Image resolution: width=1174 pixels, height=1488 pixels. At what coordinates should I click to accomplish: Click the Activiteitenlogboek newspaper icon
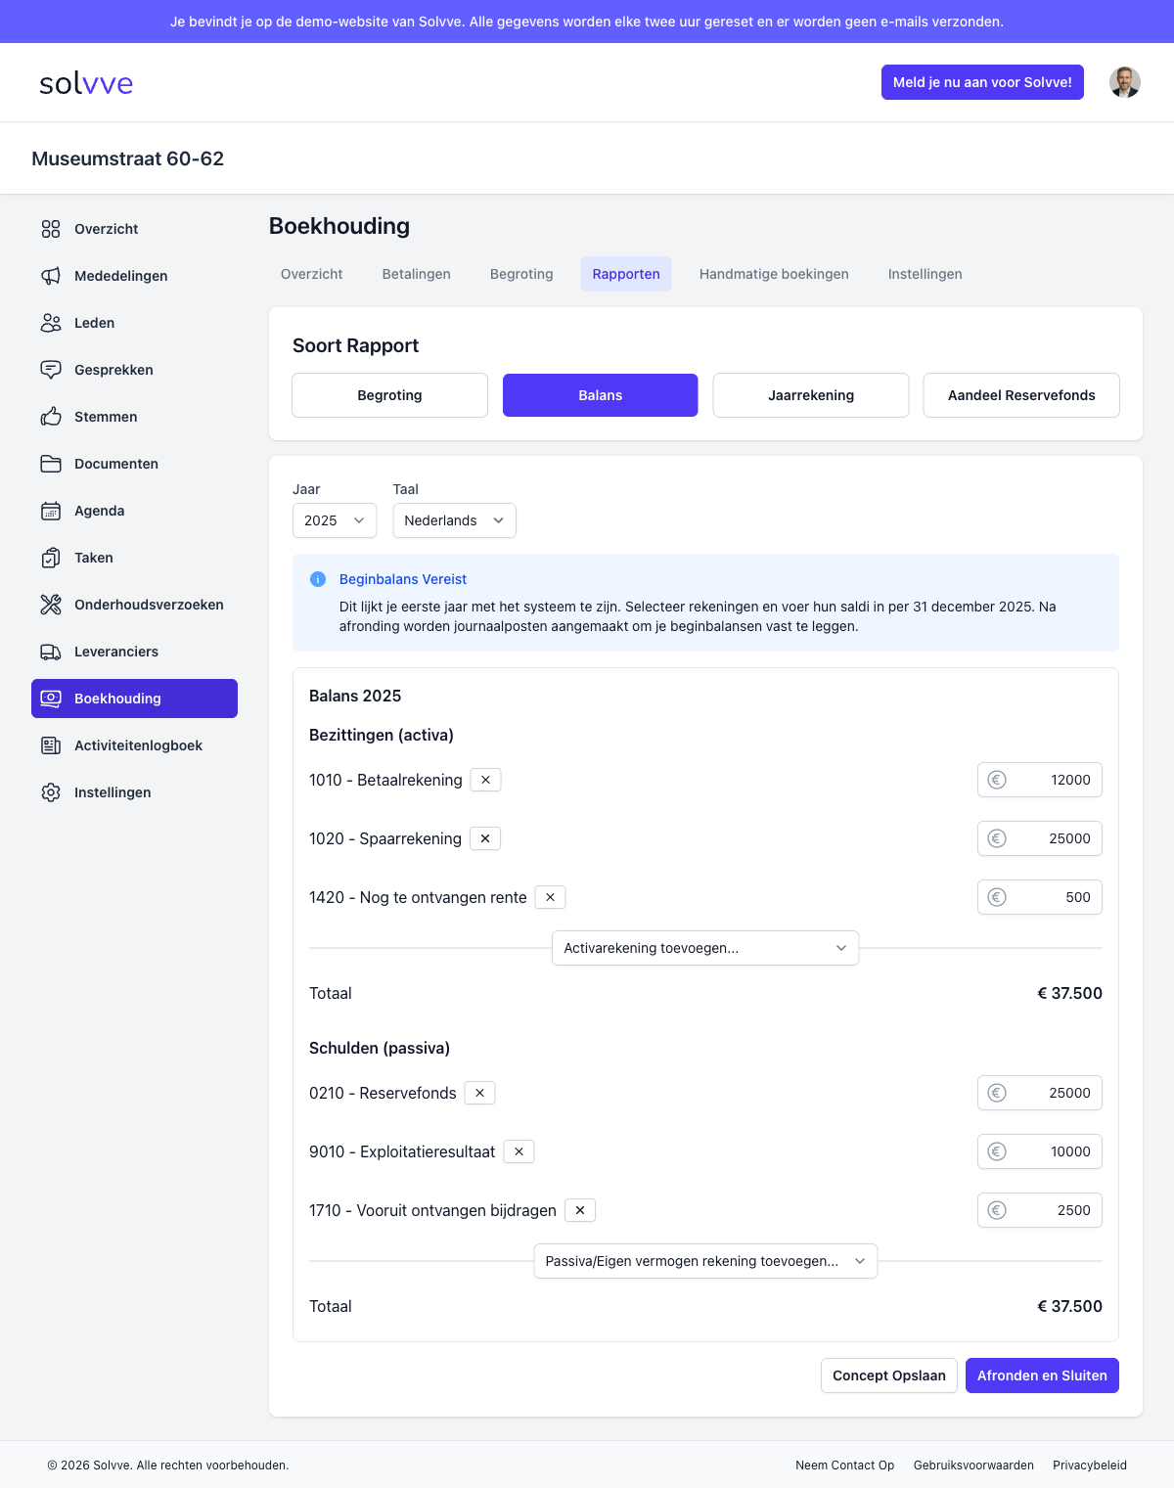tap(51, 745)
